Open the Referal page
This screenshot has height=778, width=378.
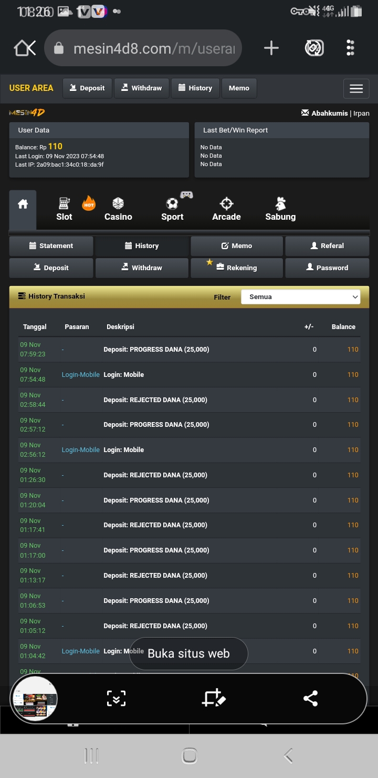point(327,245)
